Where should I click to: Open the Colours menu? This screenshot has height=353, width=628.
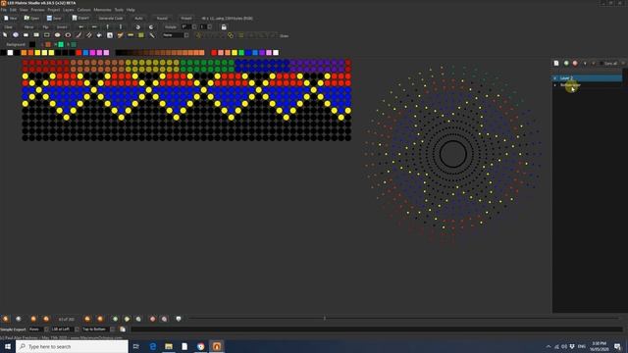point(83,10)
